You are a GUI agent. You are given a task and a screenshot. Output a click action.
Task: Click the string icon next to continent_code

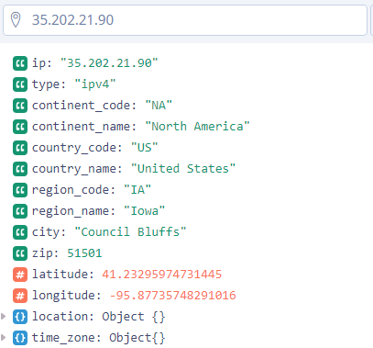click(x=20, y=106)
